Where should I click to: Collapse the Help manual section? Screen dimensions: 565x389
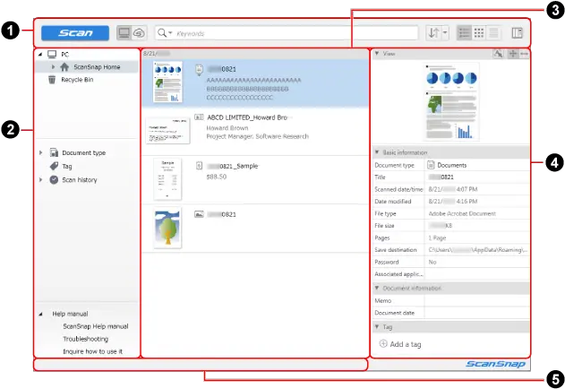tap(40, 314)
